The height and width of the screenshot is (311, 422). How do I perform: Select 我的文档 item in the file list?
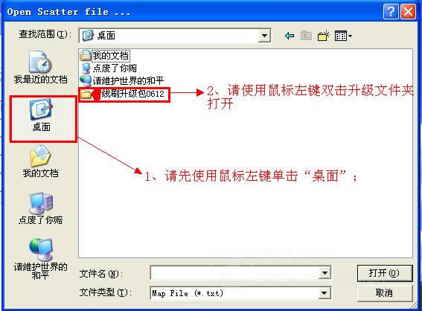105,55
